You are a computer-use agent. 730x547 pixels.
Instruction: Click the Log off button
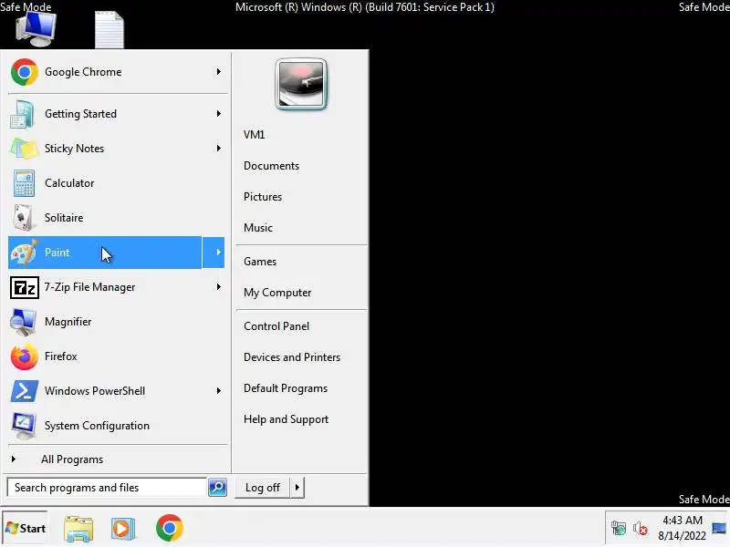point(263,488)
